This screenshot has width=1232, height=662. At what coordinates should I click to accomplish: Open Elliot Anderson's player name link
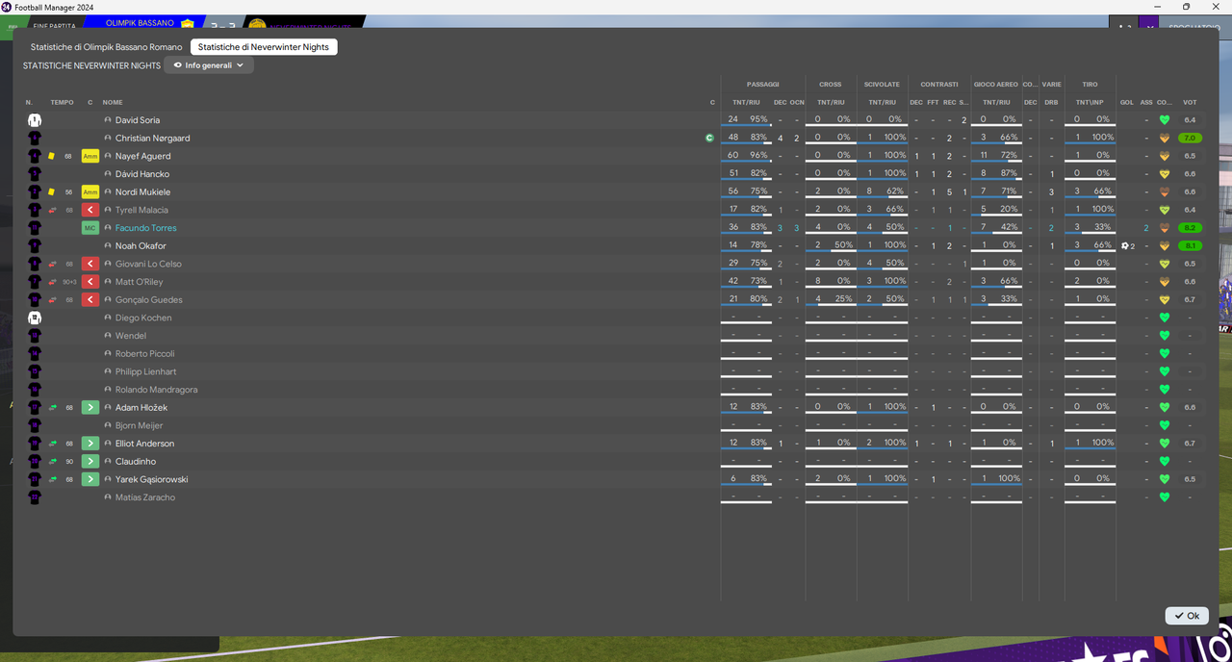click(x=144, y=444)
